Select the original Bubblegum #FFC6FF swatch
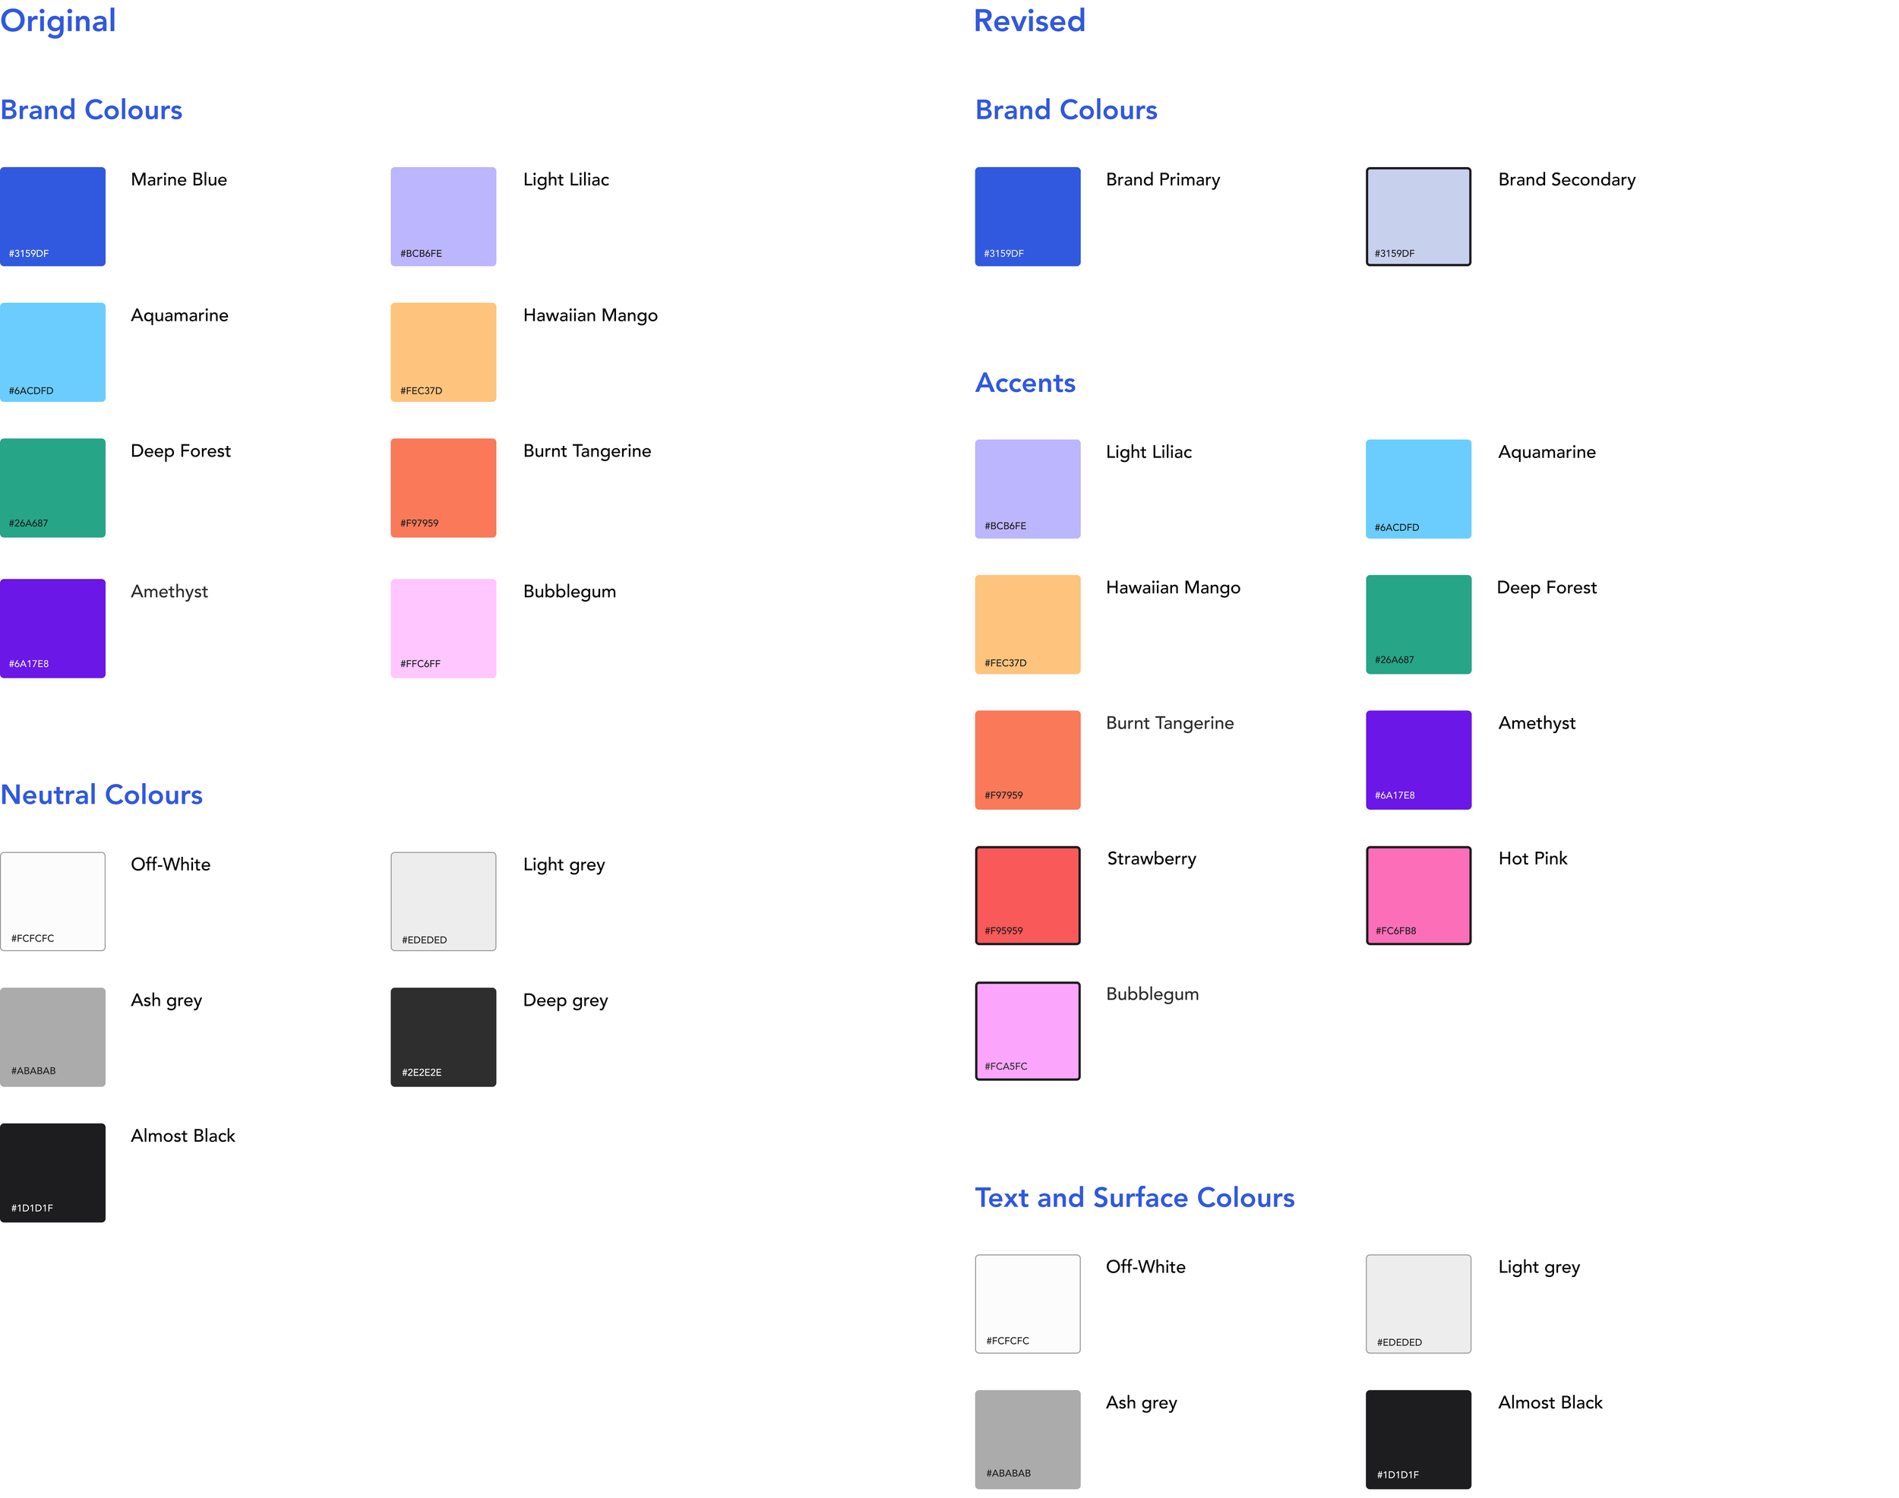This screenshot has width=1899, height=1498. [x=443, y=628]
